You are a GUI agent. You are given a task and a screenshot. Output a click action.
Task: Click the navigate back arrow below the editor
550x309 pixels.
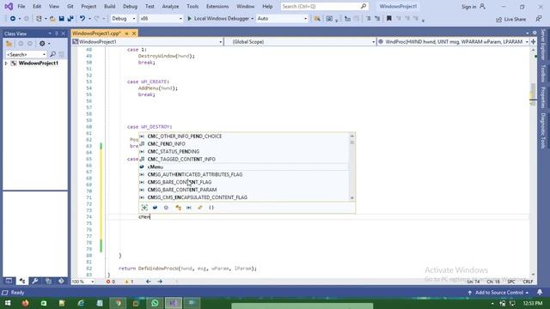pyautogui.click(x=149, y=282)
